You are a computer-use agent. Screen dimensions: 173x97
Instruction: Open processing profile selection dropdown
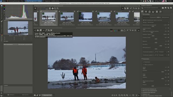pyautogui.click(x=152, y=8)
